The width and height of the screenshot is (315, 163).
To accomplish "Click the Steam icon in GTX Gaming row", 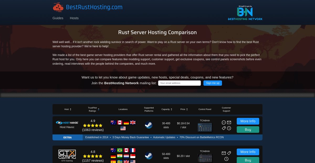I will pos(149,156).
